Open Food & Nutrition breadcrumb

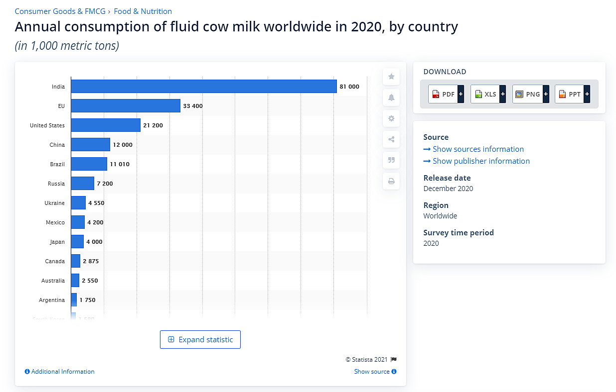pos(143,11)
